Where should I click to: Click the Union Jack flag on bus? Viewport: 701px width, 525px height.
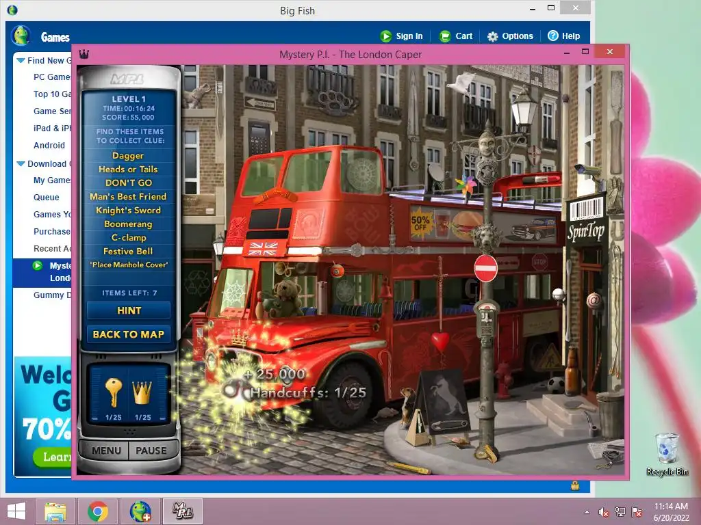(263, 249)
